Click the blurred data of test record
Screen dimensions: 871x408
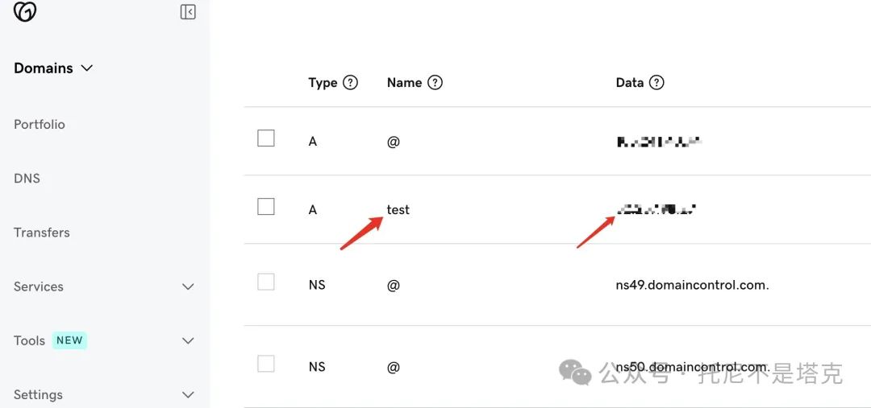[x=656, y=209]
